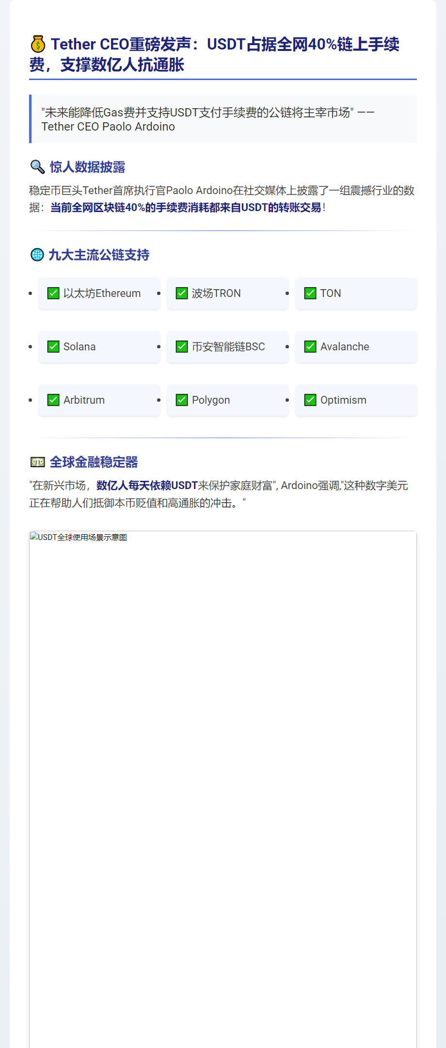446x1048 pixels.
Task: Select the Avalanche chain label
Action: point(345,346)
